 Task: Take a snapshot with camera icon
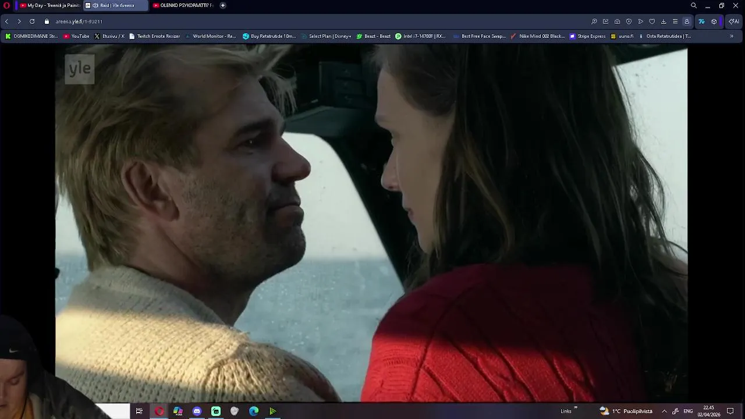617,22
